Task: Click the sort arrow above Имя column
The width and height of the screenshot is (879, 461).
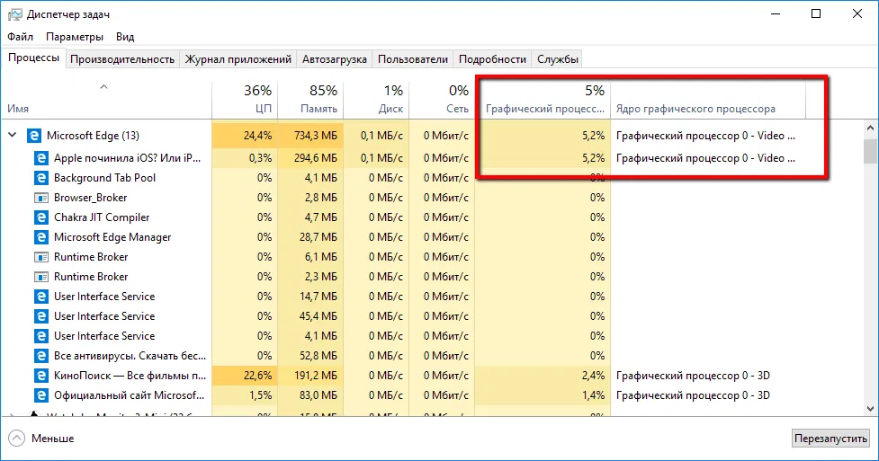Action: click(103, 87)
